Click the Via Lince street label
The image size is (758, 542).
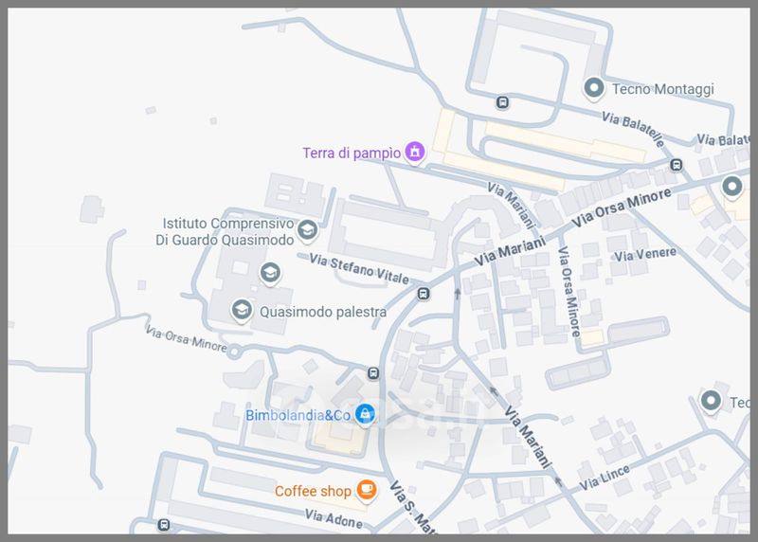pyautogui.click(x=605, y=478)
